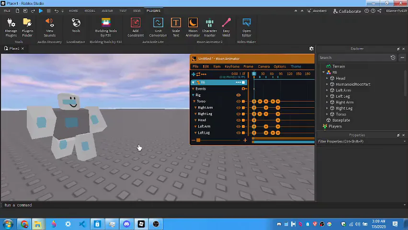Add an item with the Moon Animator plus icon
The width and height of the screenshot is (408, 230).
point(193,74)
